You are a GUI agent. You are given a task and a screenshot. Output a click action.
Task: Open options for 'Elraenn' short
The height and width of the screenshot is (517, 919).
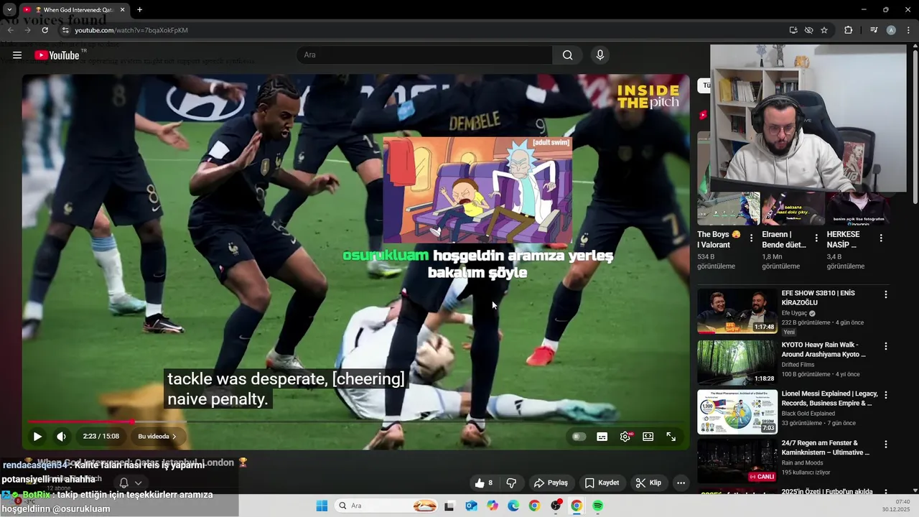pos(816,238)
